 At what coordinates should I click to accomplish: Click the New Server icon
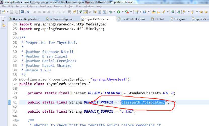(x=136, y=12)
